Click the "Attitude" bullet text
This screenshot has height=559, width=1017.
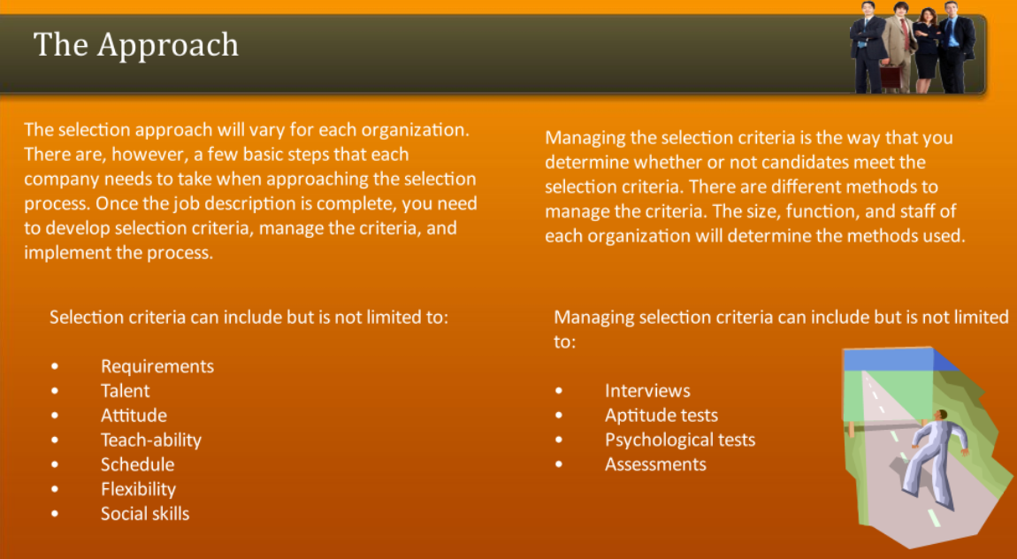[134, 415]
